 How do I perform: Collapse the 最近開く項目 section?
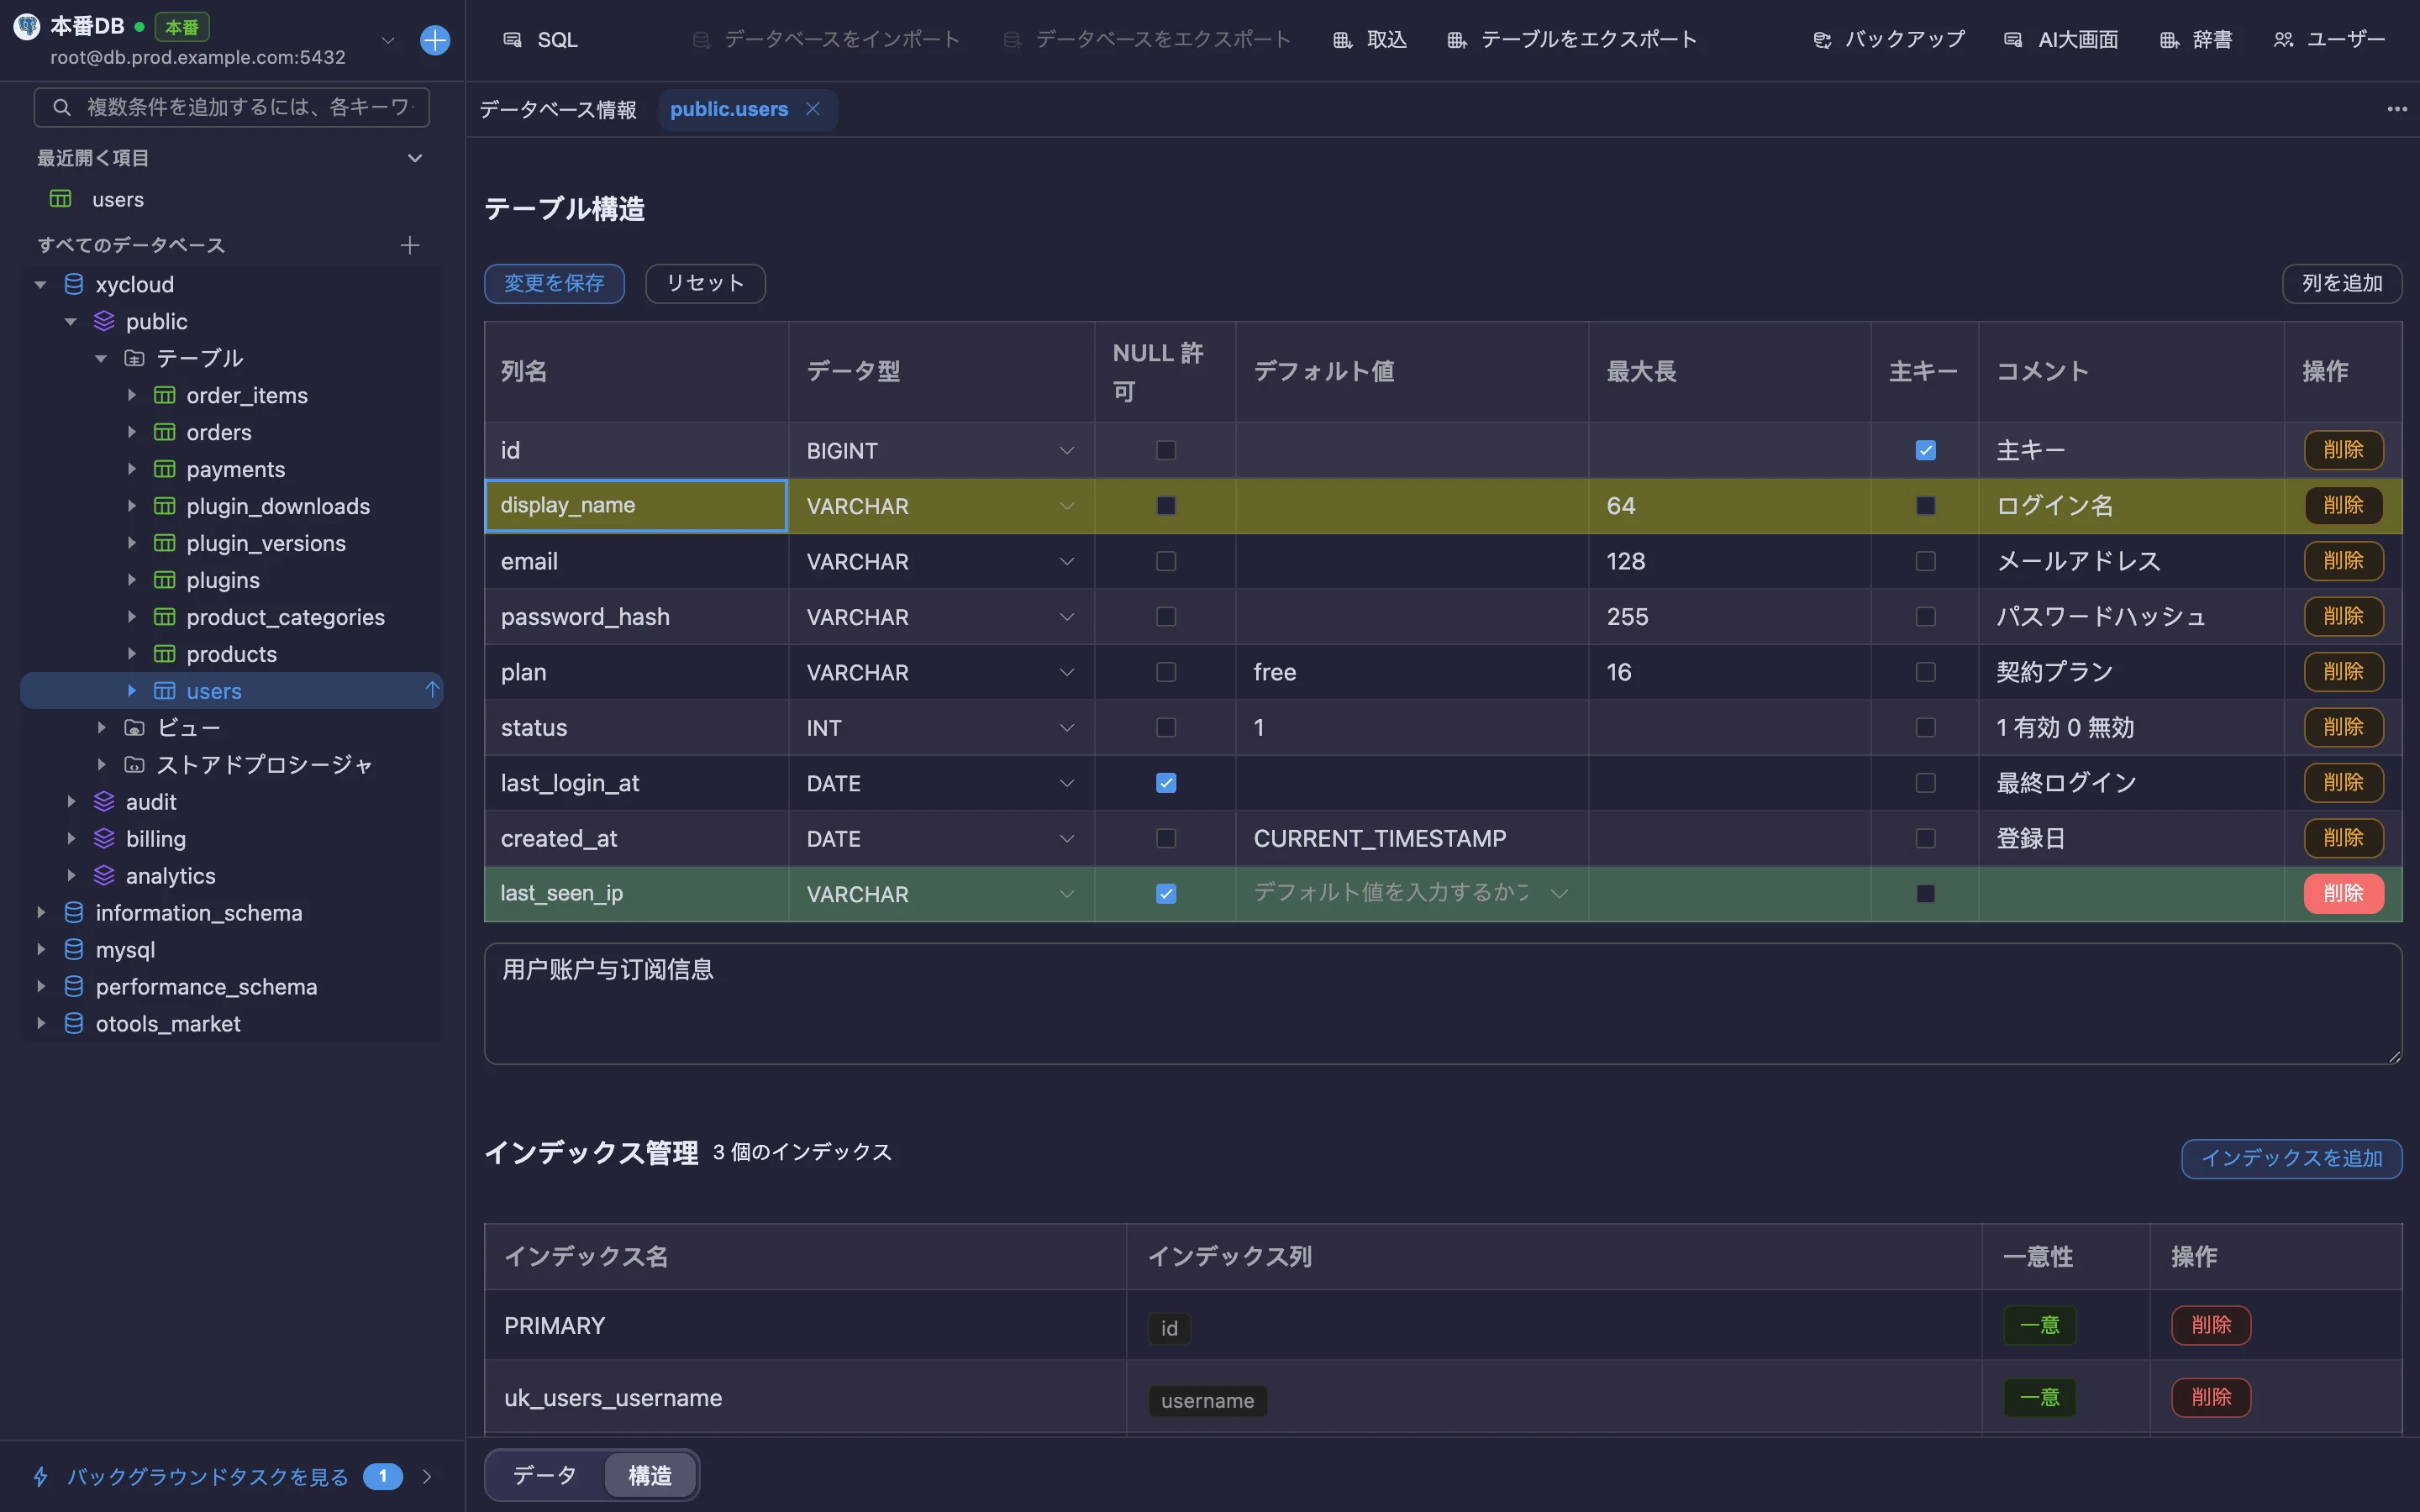tap(415, 158)
